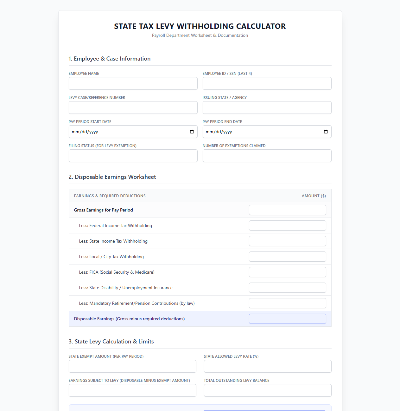Focus the Federal Income Tax Withholding amount
400x411 pixels.
(x=288, y=225)
